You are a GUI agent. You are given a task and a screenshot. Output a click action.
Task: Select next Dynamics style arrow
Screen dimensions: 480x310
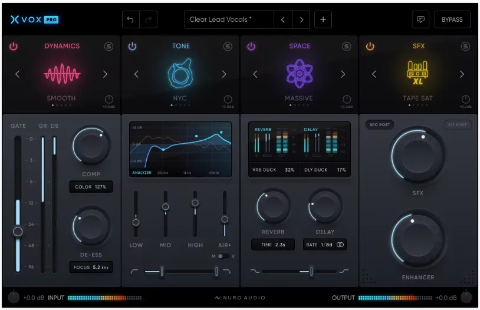(106, 74)
